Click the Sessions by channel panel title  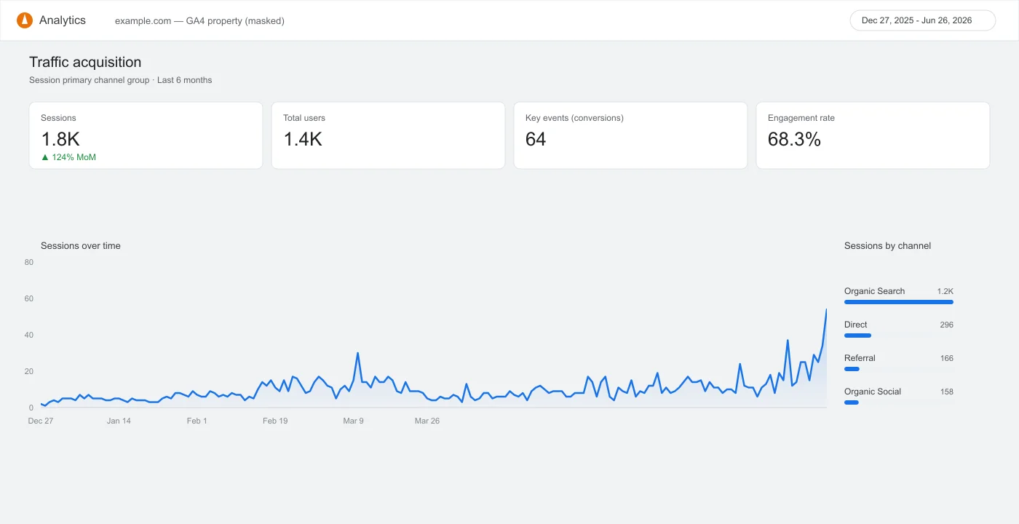pos(887,246)
